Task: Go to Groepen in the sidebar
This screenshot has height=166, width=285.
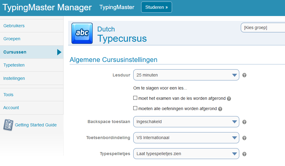Action: pos(31,39)
